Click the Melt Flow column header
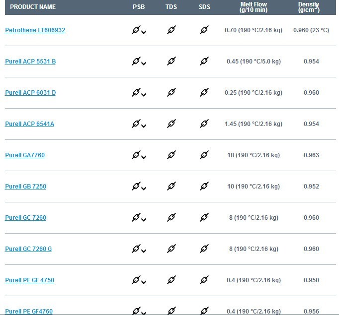The height and width of the screenshot is (315, 339). coord(254,7)
